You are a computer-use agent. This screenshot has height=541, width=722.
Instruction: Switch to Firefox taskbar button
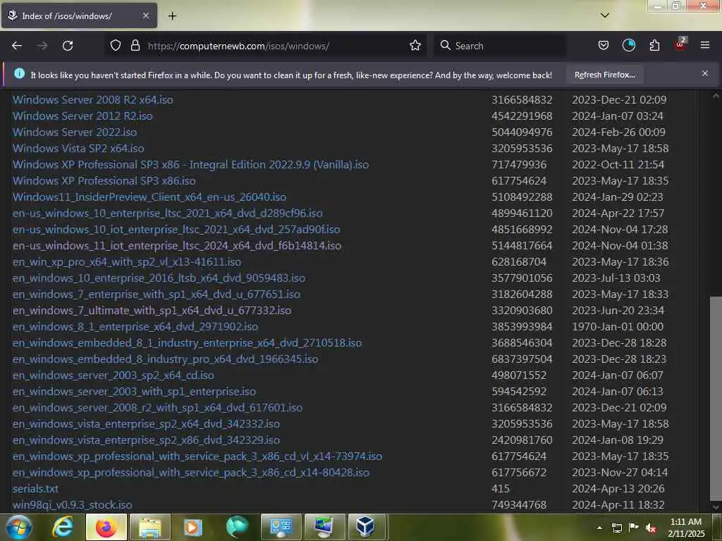(106, 527)
